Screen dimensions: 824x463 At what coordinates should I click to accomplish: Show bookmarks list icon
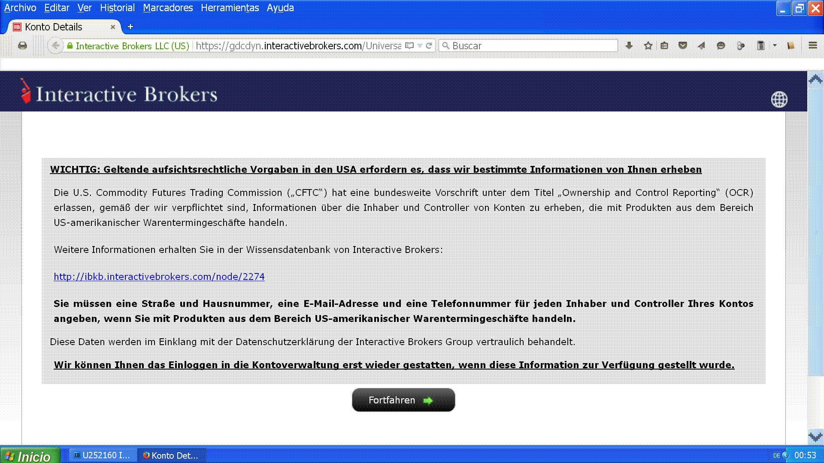point(664,45)
